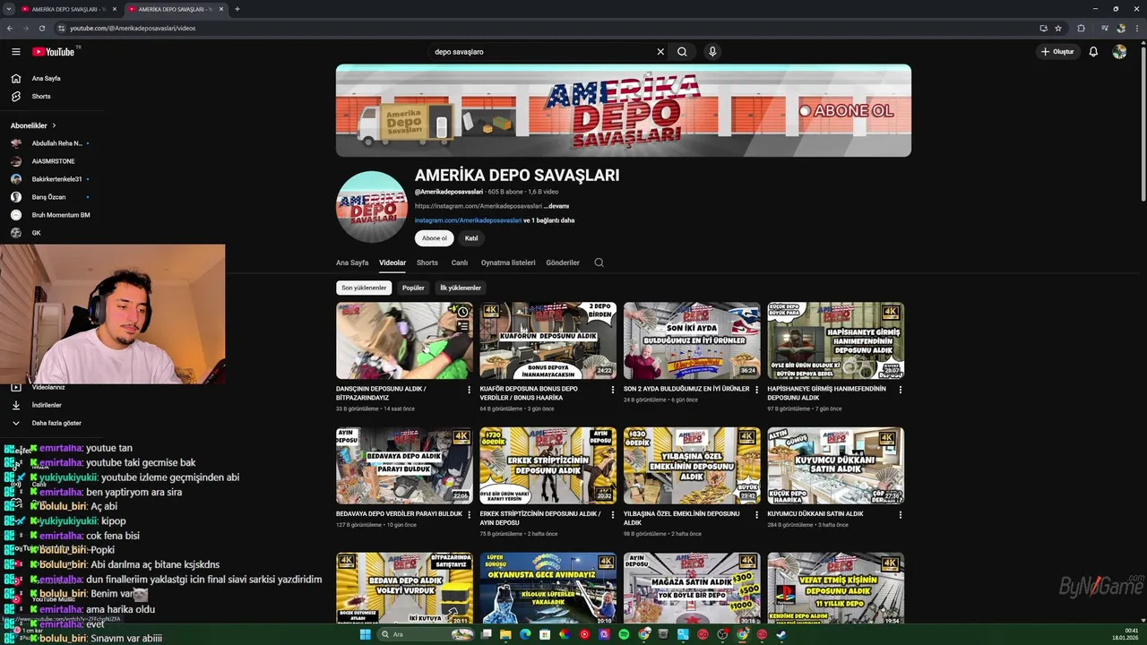Screen dimensions: 1147x645
Task: Play the KUAFÖRÜN DEPOSUNU ALDIK thumbnail
Action: 548,340
